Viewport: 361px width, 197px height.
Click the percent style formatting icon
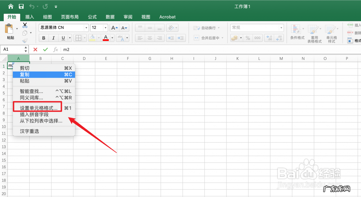point(248,38)
